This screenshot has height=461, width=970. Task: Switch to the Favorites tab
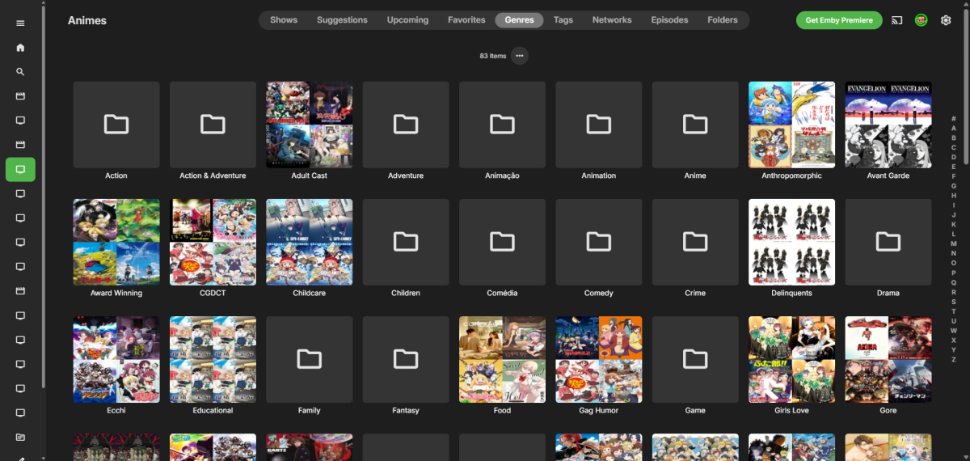[466, 20]
